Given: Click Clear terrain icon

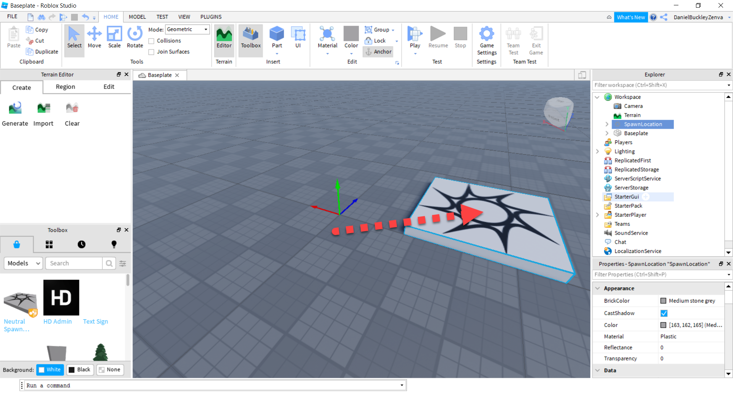Looking at the screenshot, I should click(72, 114).
